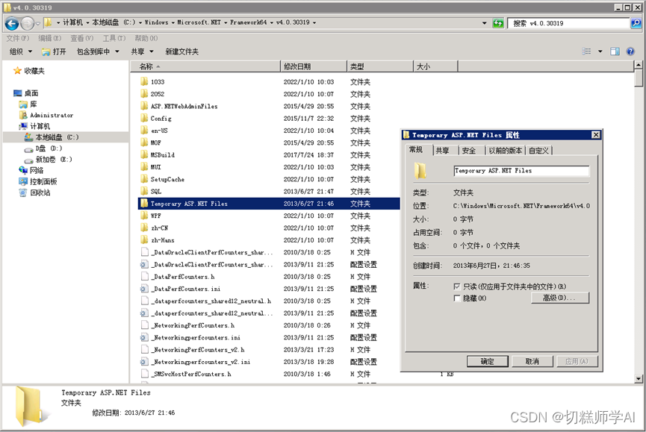Click the green refresh button
646x432 pixels.
[498, 23]
